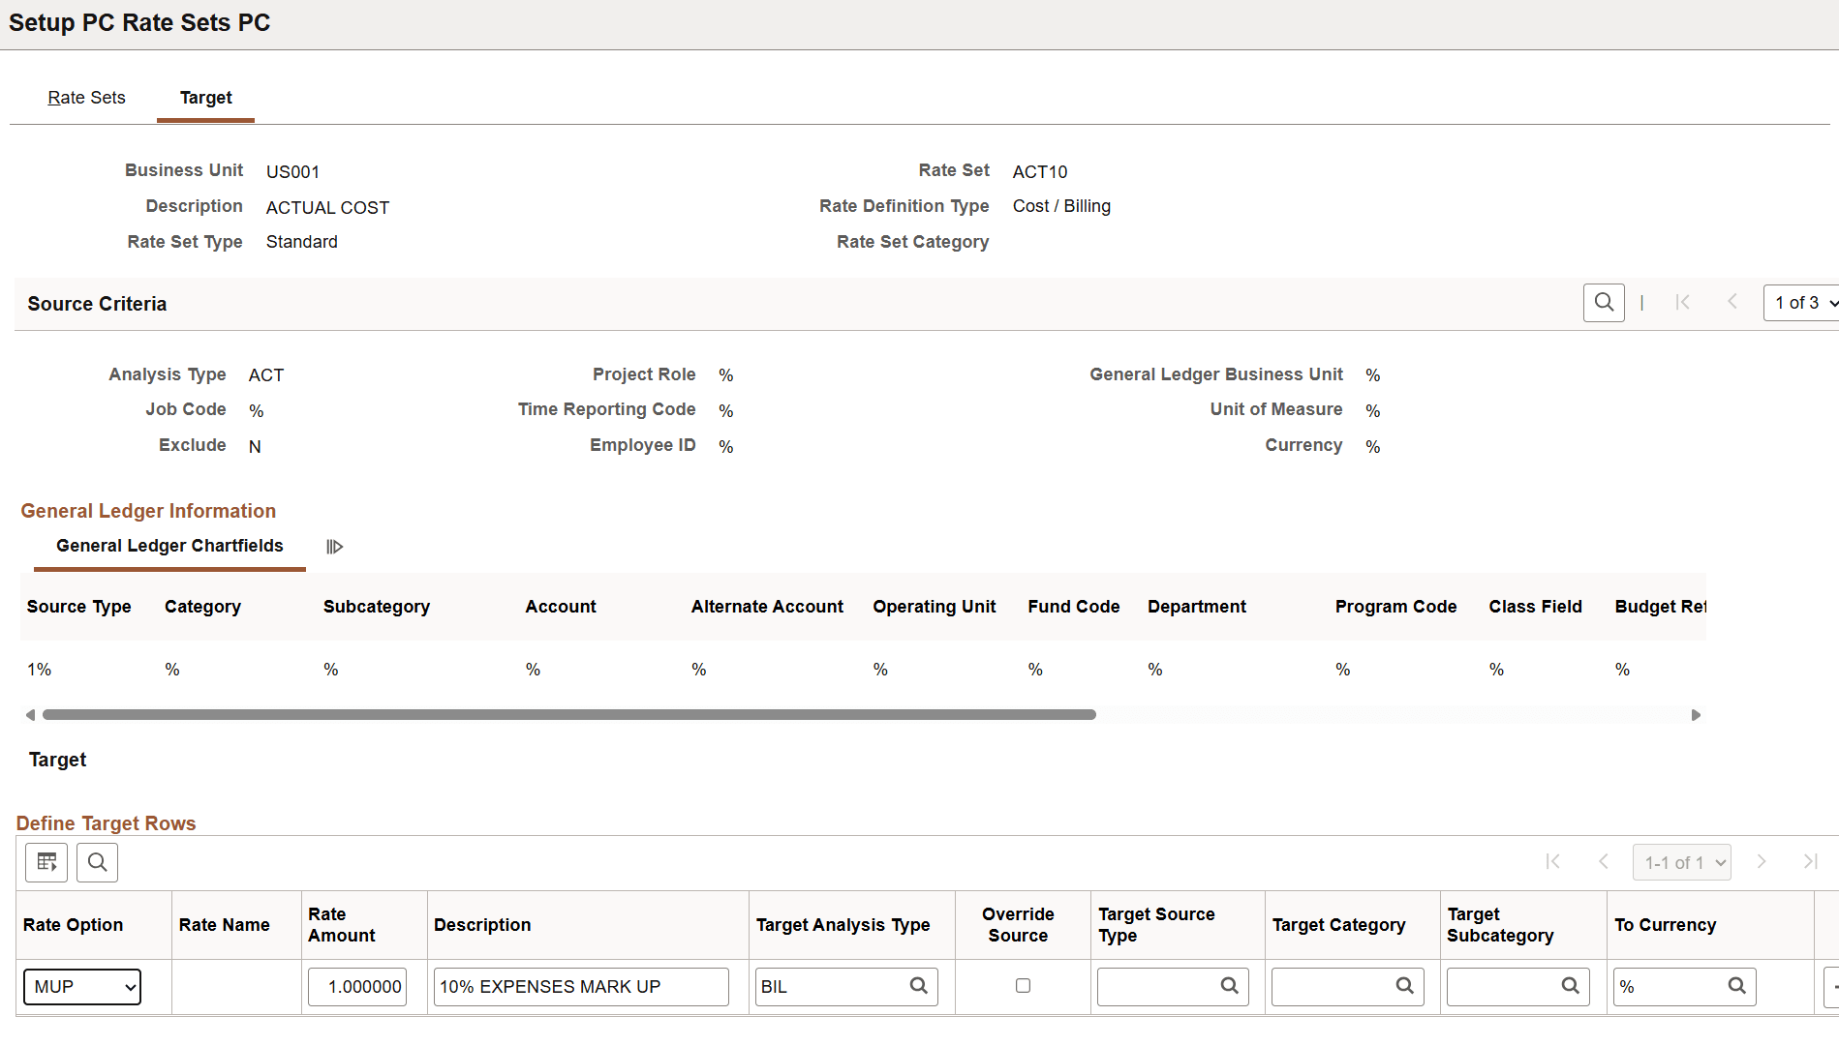Click the show following tabs icon beside General Ledger Chartfields
1839x1046 pixels.
334,546
